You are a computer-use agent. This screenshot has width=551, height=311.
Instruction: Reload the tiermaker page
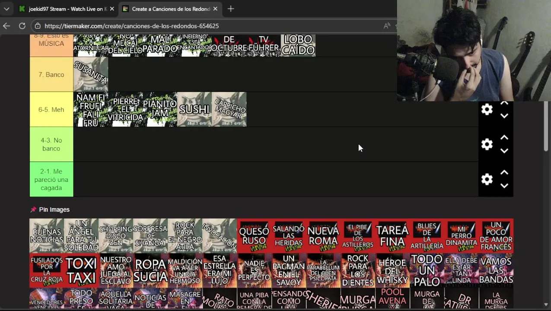click(x=22, y=26)
